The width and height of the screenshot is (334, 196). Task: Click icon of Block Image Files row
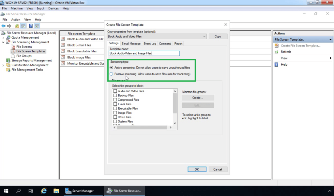click(x=63, y=57)
